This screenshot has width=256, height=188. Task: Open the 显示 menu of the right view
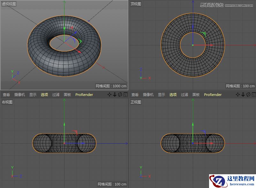pyautogui.click(x=33, y=95)
